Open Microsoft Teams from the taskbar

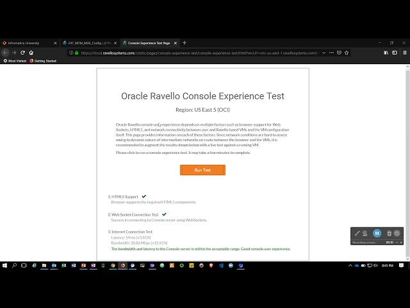point(152,265)
